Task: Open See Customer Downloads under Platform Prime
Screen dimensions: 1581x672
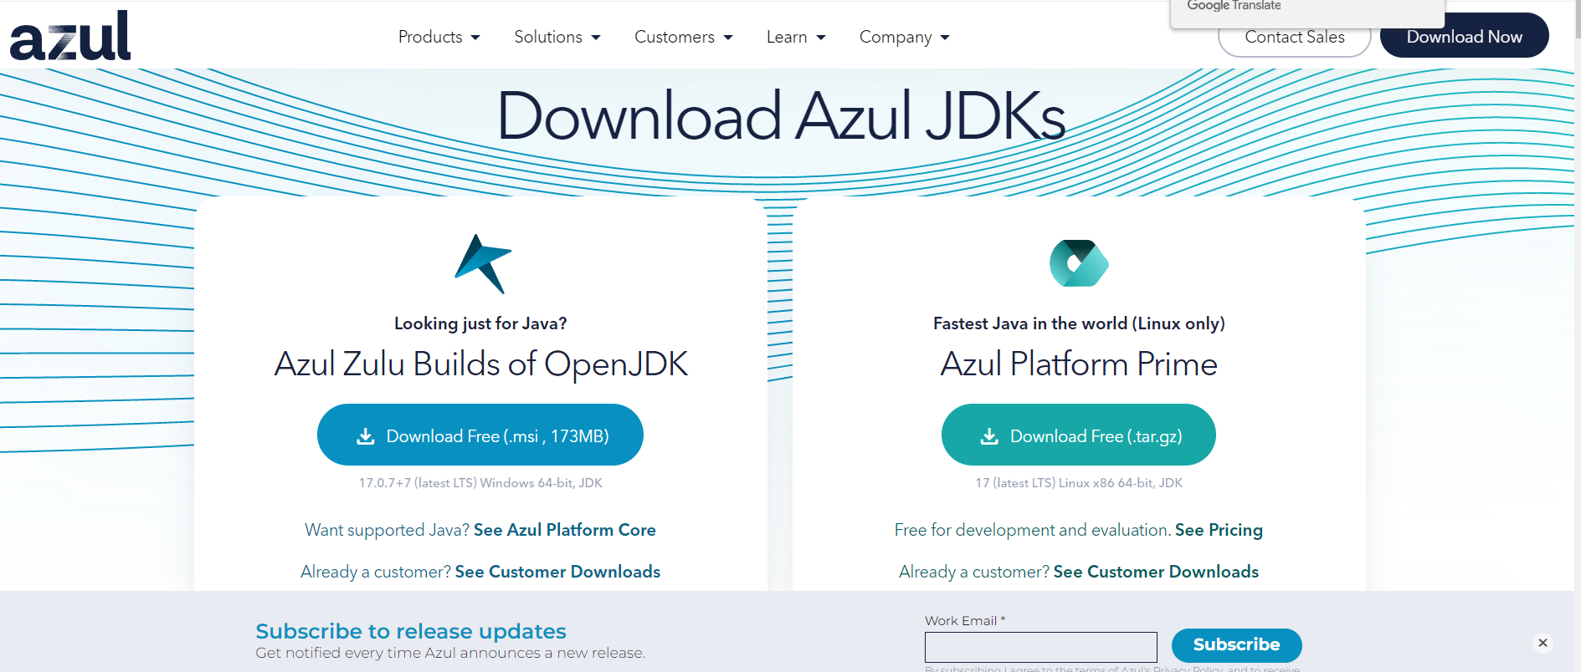Action: (1156, 572)
